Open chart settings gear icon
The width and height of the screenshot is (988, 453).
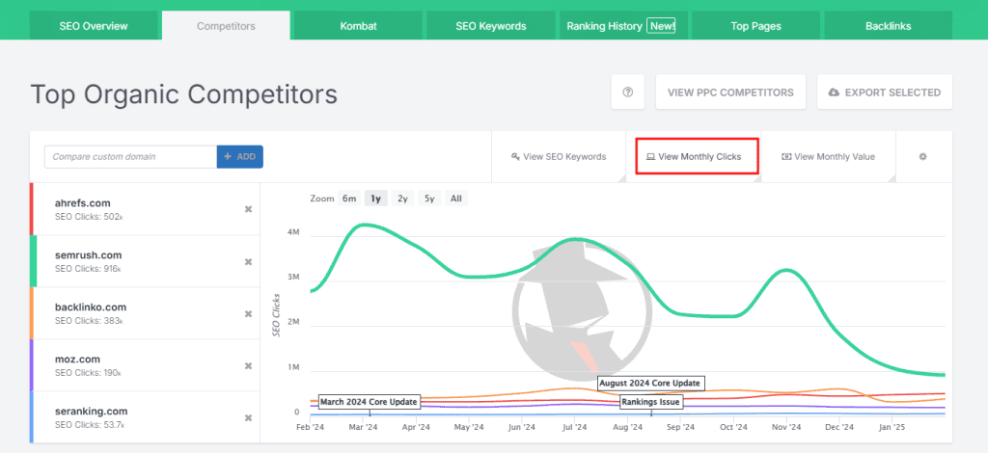tap(922, 157)
